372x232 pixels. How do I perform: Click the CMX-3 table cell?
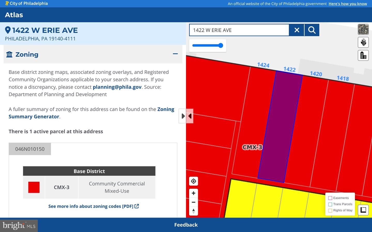[x=61, y=187]
